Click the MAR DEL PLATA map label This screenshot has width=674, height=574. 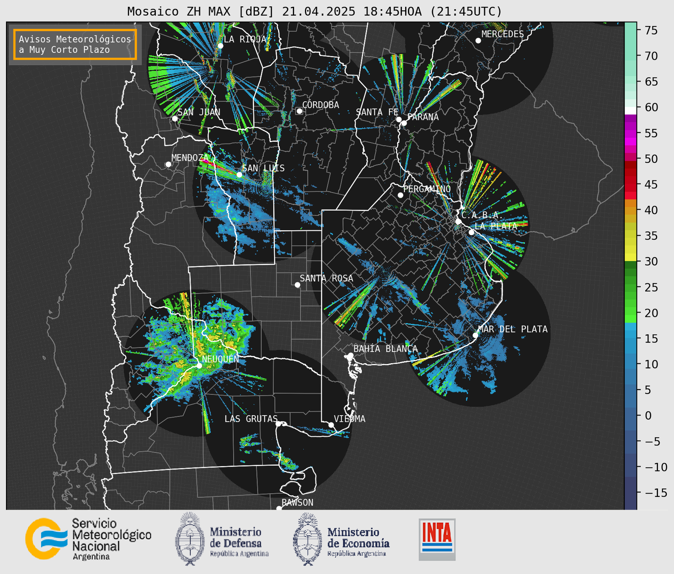[513, 329]
